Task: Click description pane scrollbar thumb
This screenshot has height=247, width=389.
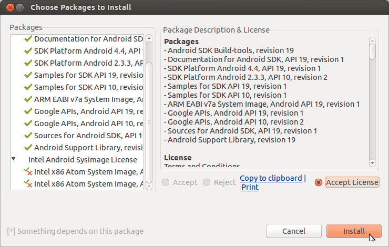Action: pyautogui.click(x=372, y=52)
